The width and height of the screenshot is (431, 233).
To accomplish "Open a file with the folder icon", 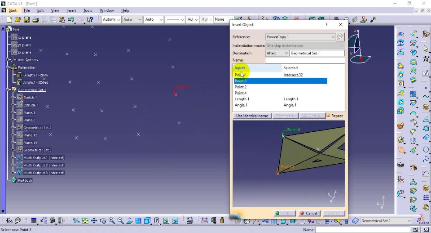I will [x=18, y=19].
